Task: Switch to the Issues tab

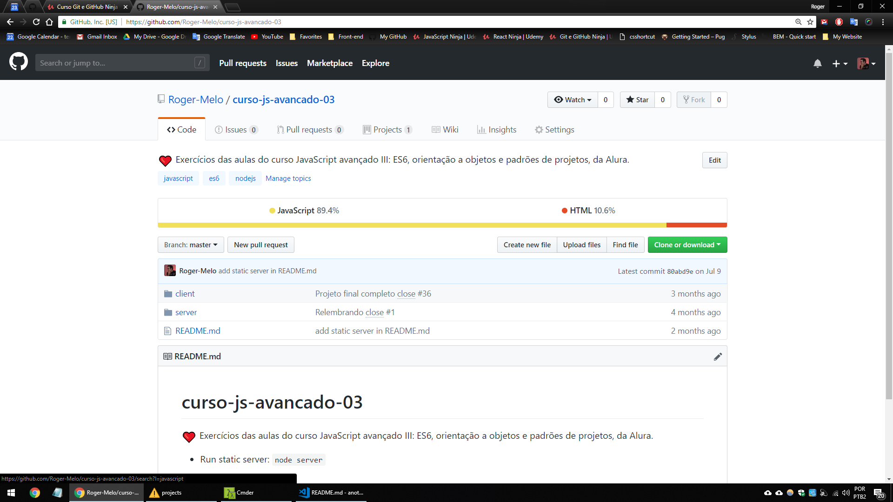Action: (x=236, y=130)
